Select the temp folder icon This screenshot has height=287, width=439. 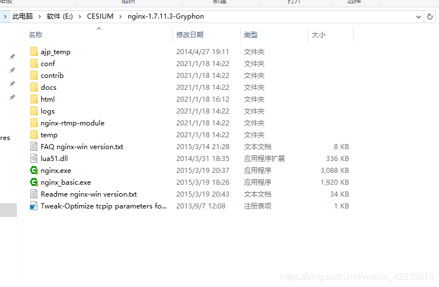click(x=34, y=134)
